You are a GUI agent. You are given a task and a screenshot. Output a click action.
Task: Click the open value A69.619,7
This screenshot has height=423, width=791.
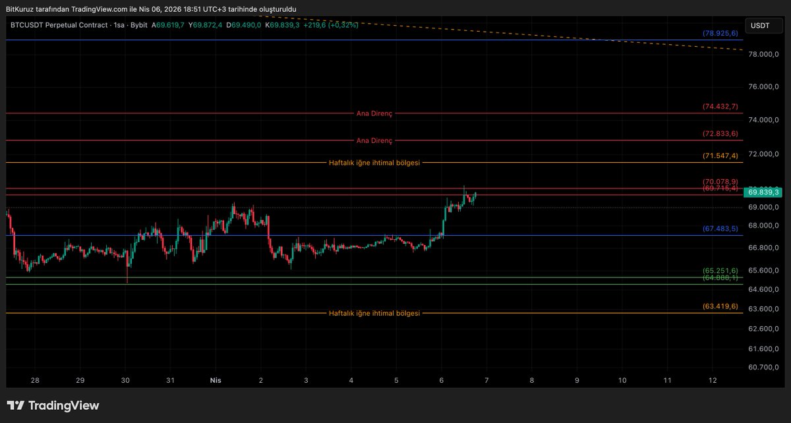point(168,24)
